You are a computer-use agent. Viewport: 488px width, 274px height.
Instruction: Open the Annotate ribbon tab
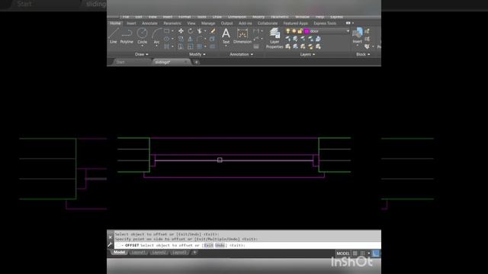coord(149,24)
